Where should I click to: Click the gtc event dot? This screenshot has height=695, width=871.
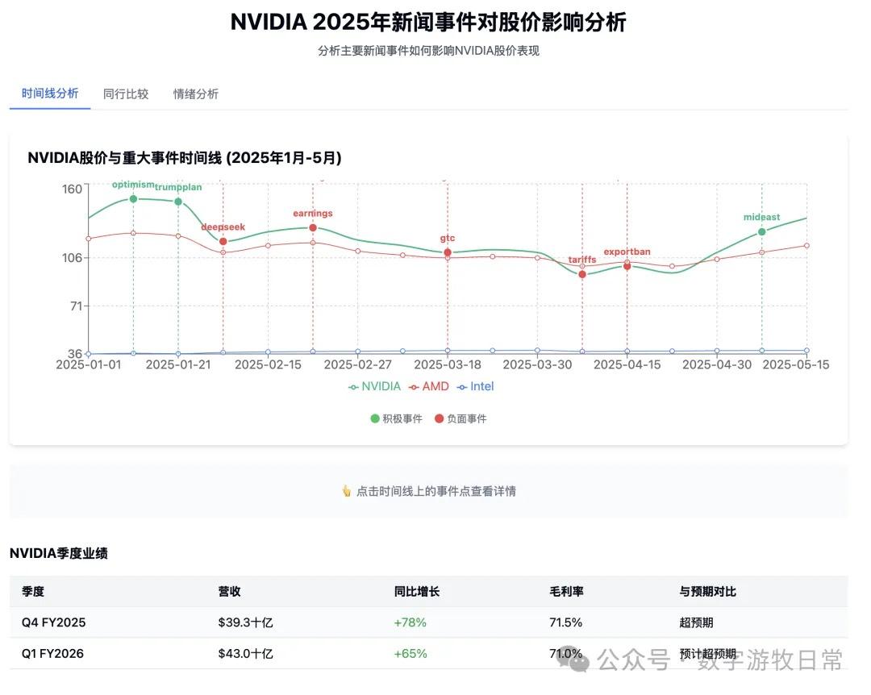click(x=448, y=252)
